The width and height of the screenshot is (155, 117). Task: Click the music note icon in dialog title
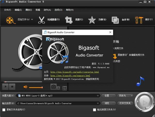click(x=45, y=32)
